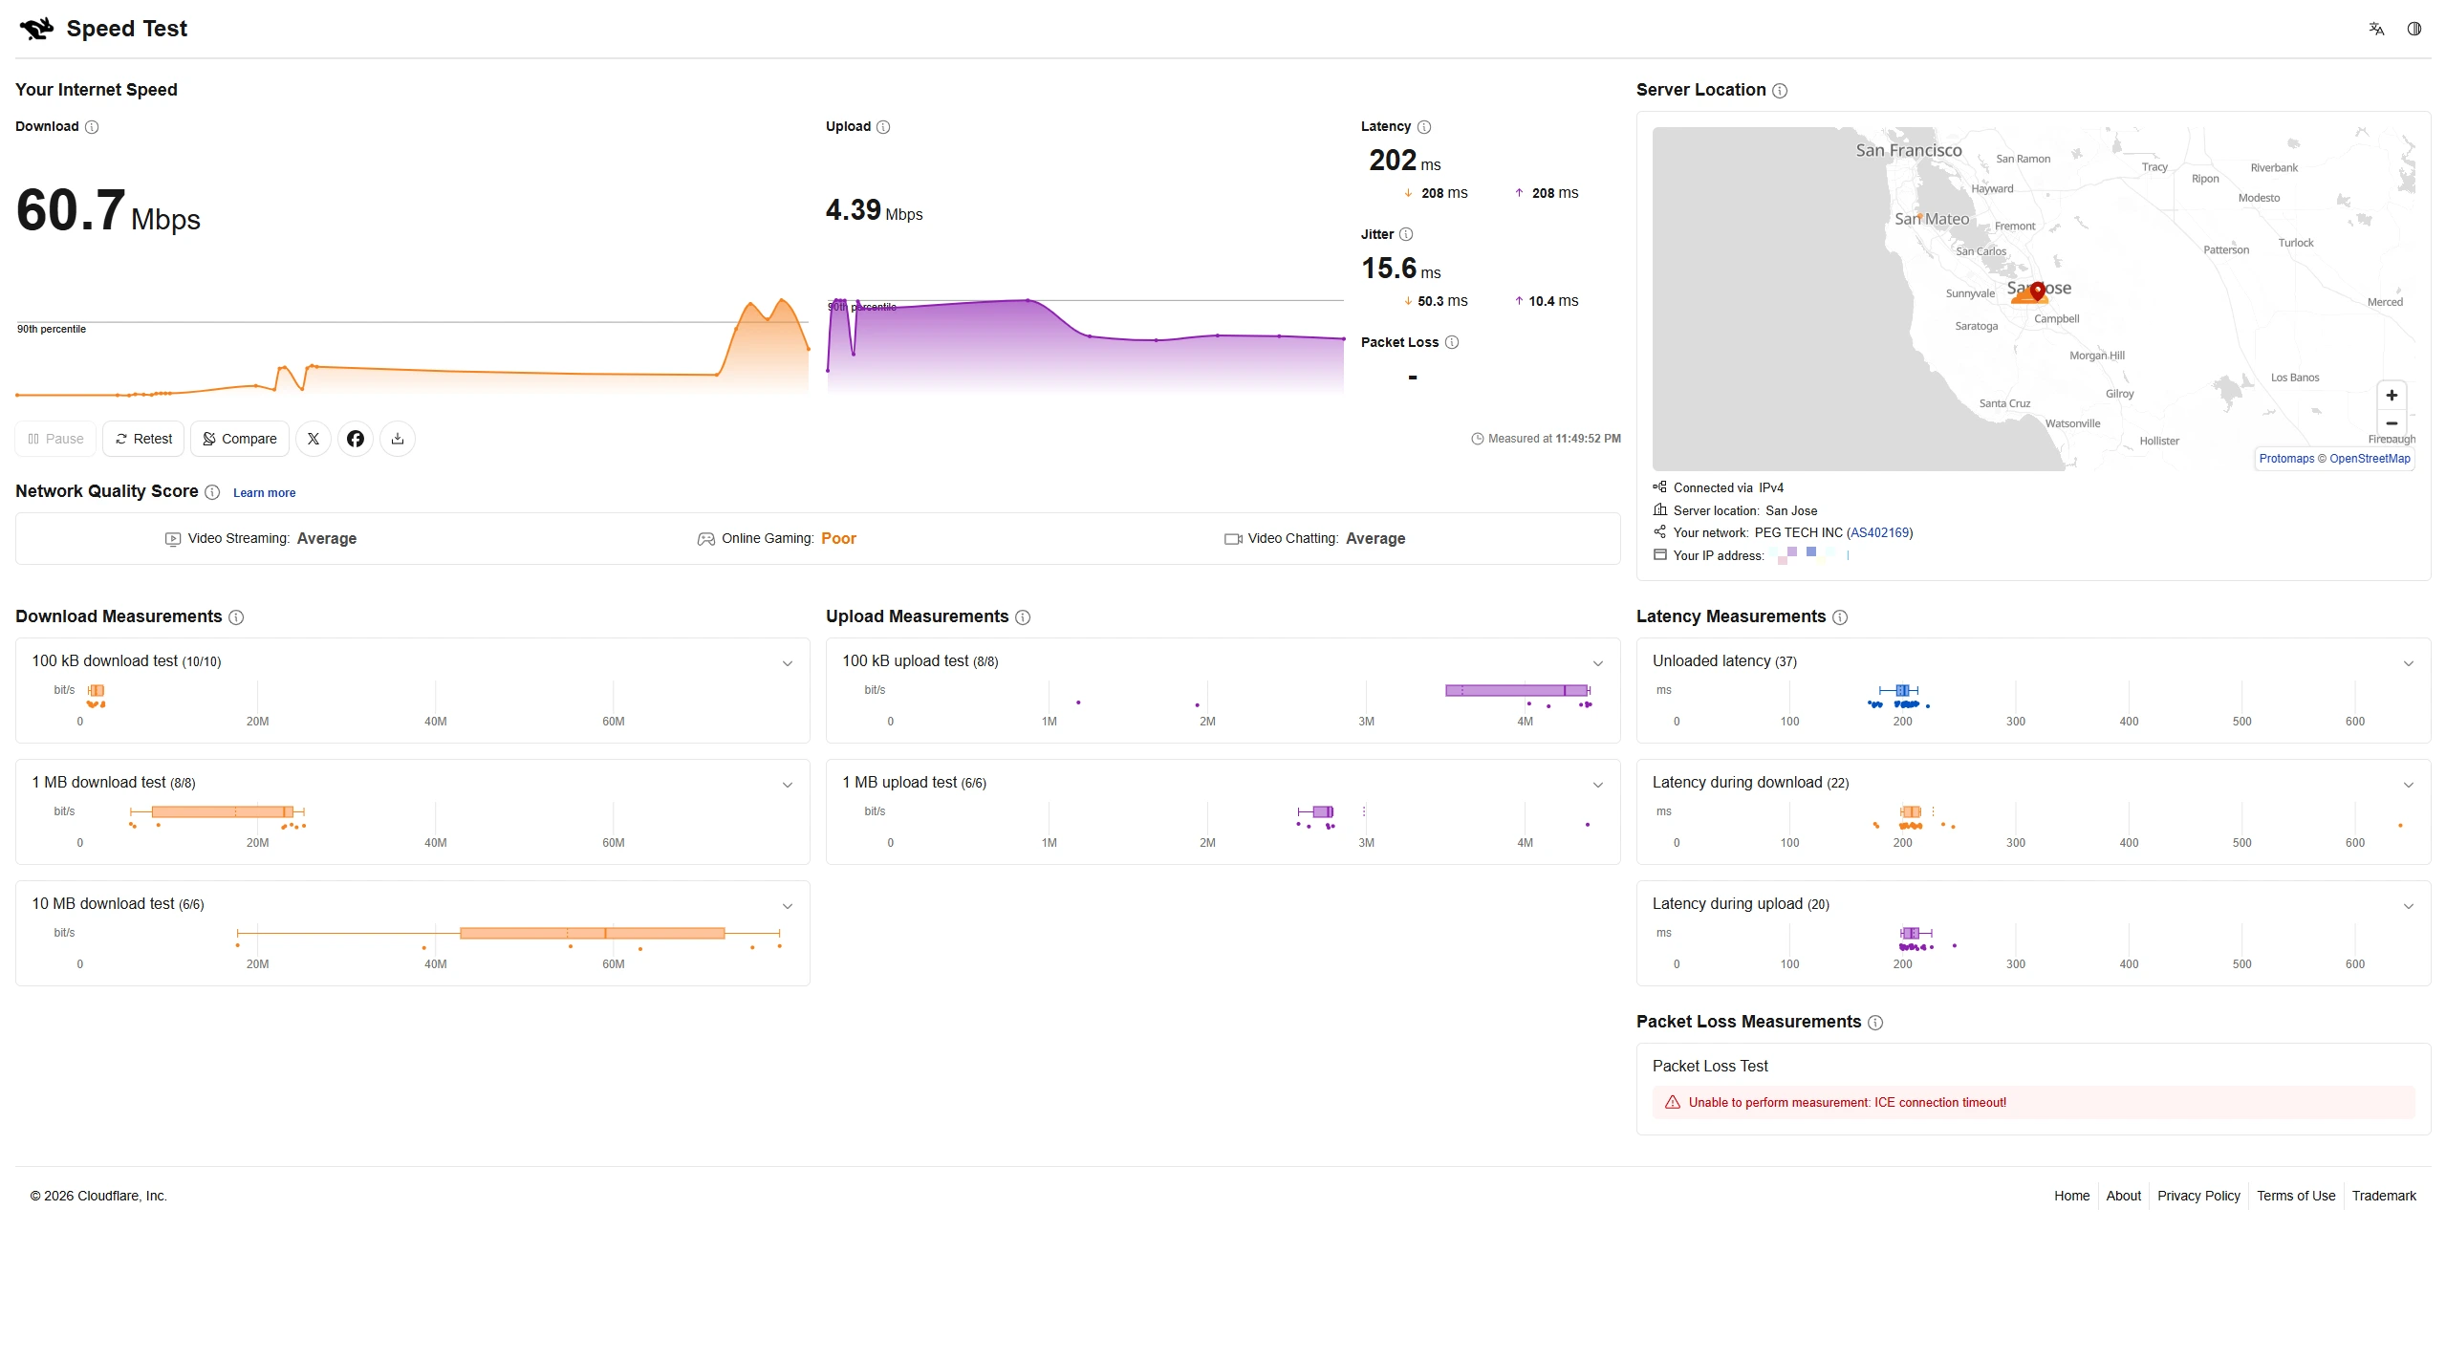
Task: Open info icon next to Upload
Action: pos(883,127)
